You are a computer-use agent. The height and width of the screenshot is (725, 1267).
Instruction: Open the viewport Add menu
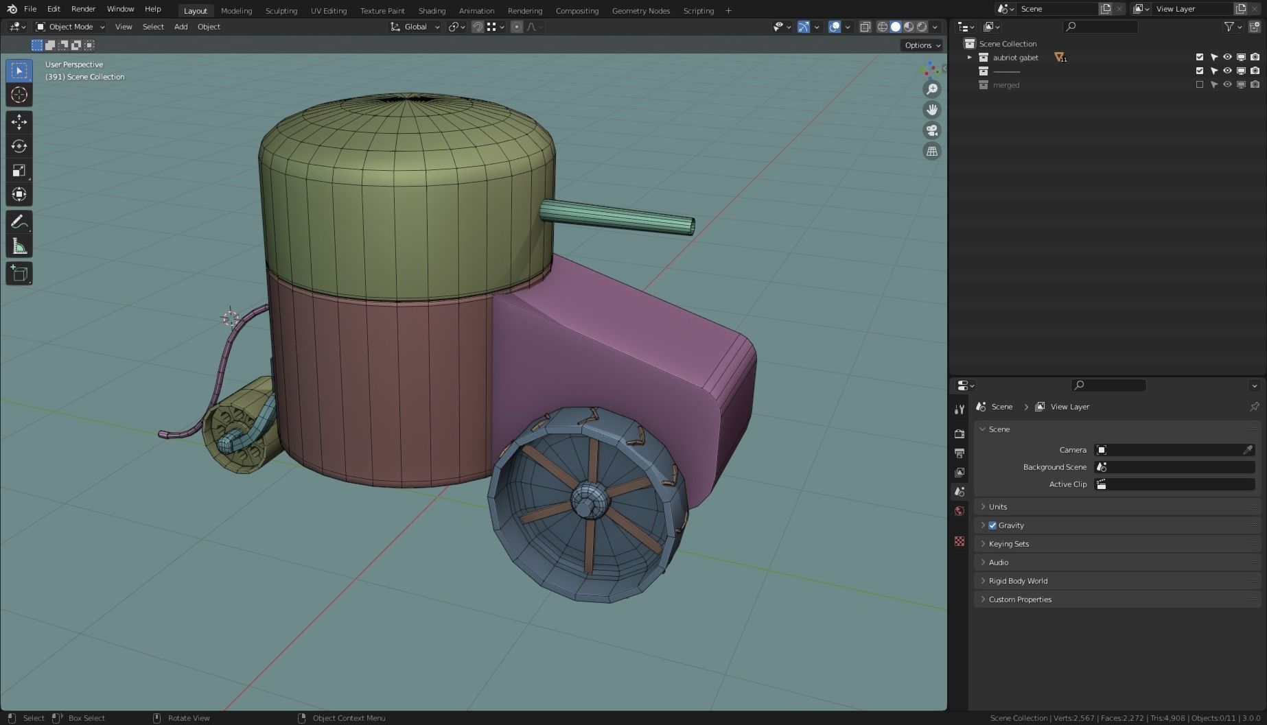click(181, 27)
